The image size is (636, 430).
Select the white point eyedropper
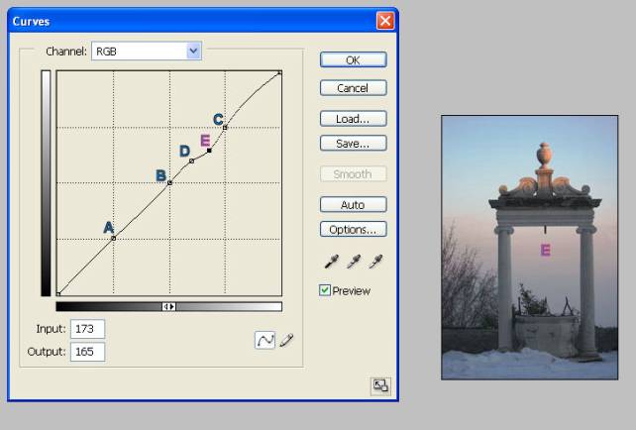[x=375, y=262]
